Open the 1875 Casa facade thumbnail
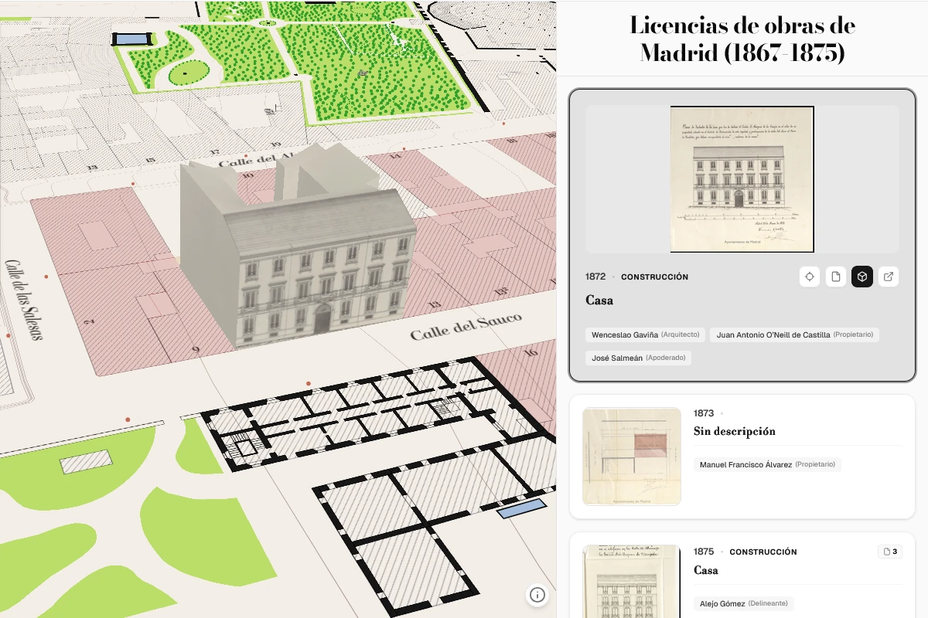The width and height of the screenshot is (928, 618). [632, 581]
